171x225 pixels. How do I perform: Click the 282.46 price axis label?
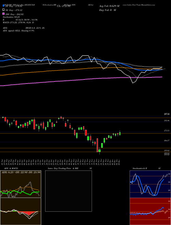[x=167, y=121]
